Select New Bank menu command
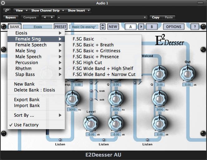This screenshot has height=160, width=207. click(x=36, y=84)
